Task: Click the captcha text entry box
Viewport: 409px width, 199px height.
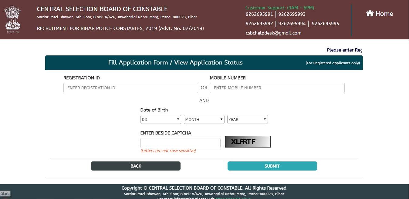Action: (180, 143)
